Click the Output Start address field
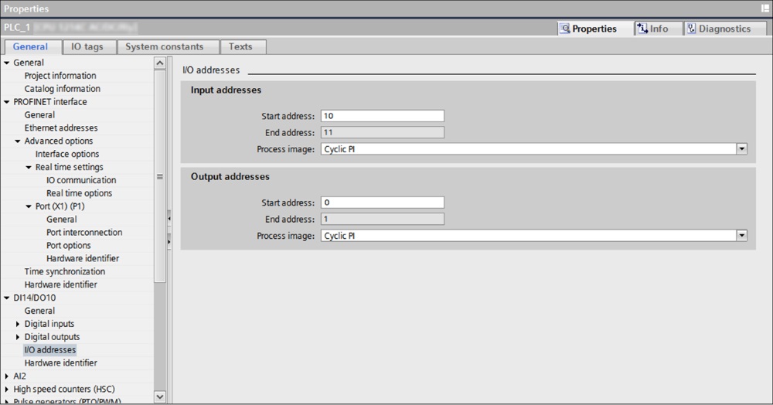The image size is (773, 405). click(x=382, y=202)
